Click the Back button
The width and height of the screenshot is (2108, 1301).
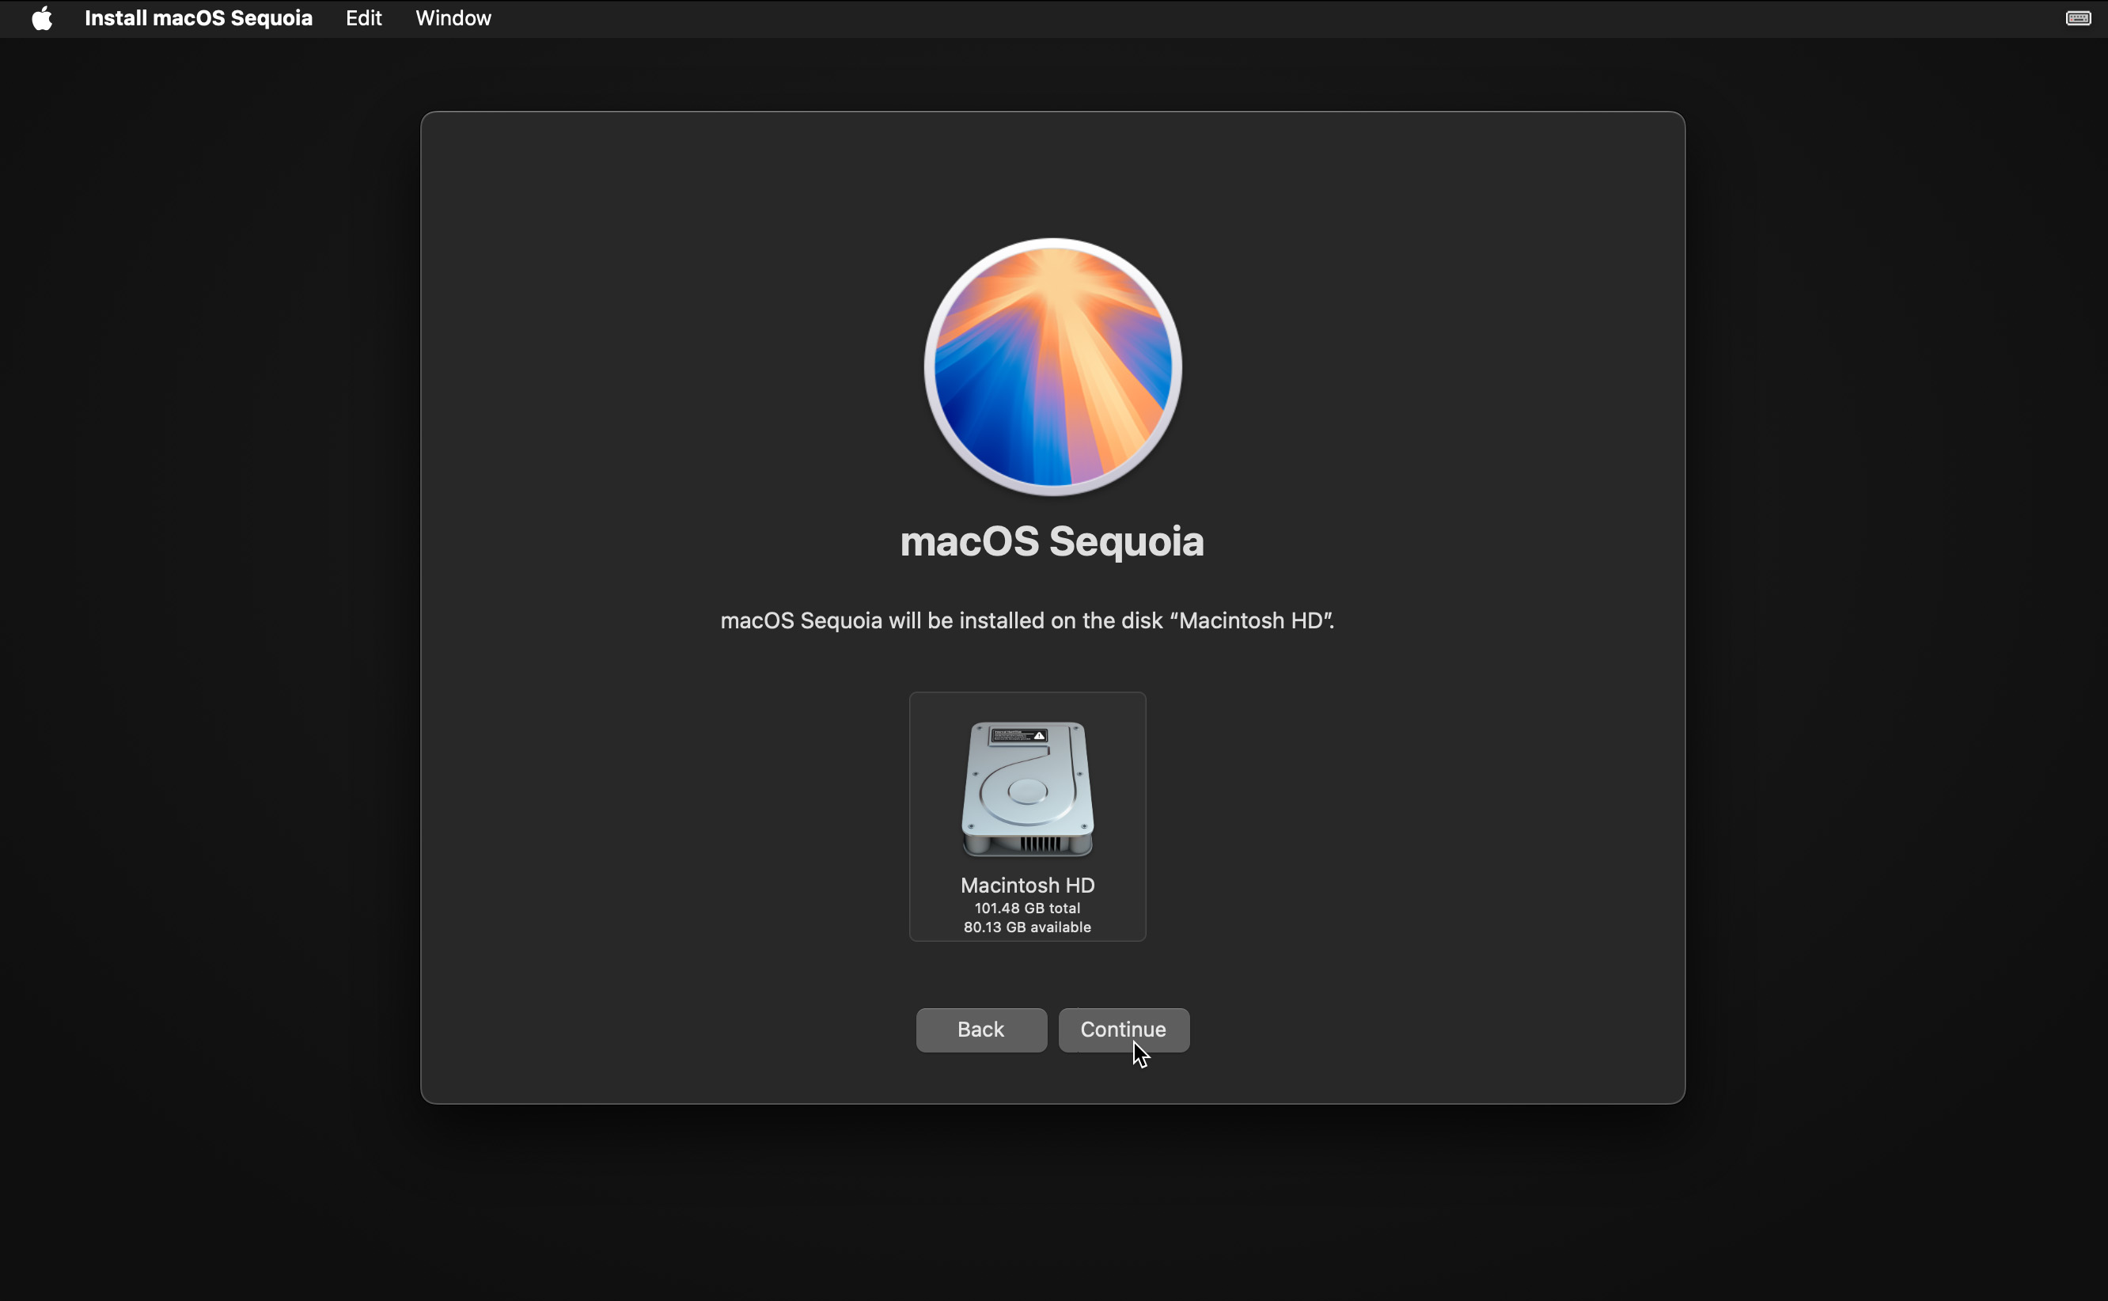981,1030
